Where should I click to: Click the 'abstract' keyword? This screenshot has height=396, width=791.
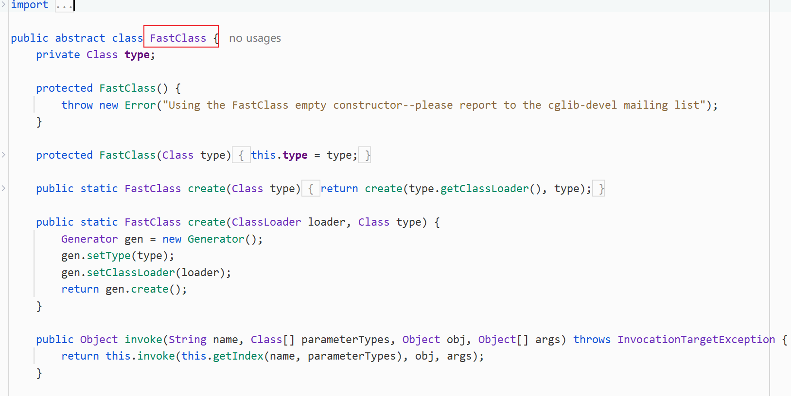(80, 38)
